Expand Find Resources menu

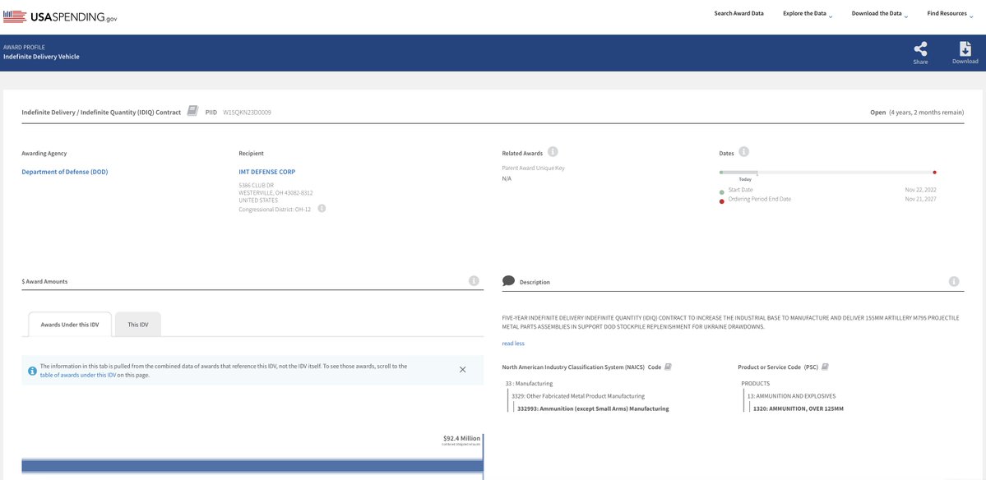(950, 14)
